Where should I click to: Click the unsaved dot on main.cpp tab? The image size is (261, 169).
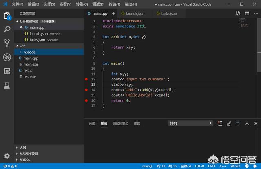tap(113, 13)
